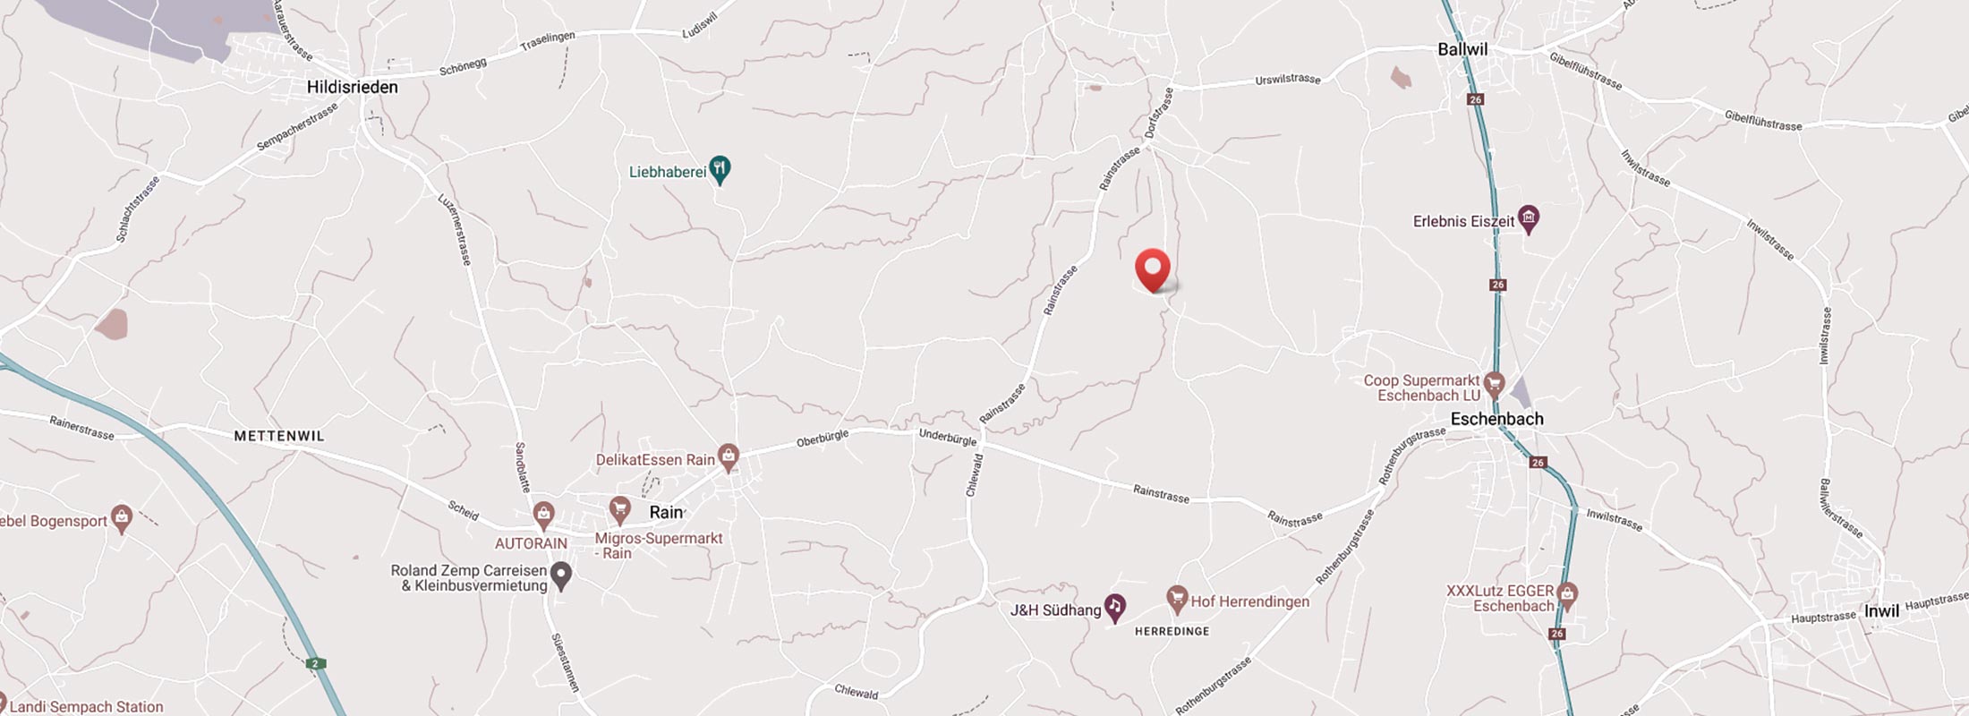
Task: Open the Liebhaberei restaurant pin
Action: point(720,170)
